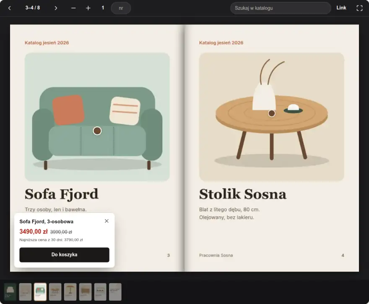Zoom in with the plus icon
Image resolution: width=369 pixels, height=304 pixels.
pyautogui.click(x=88, y=8)
